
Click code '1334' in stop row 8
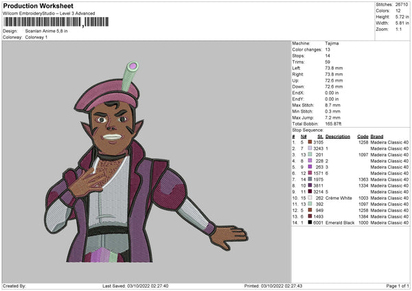pos(363,185)
